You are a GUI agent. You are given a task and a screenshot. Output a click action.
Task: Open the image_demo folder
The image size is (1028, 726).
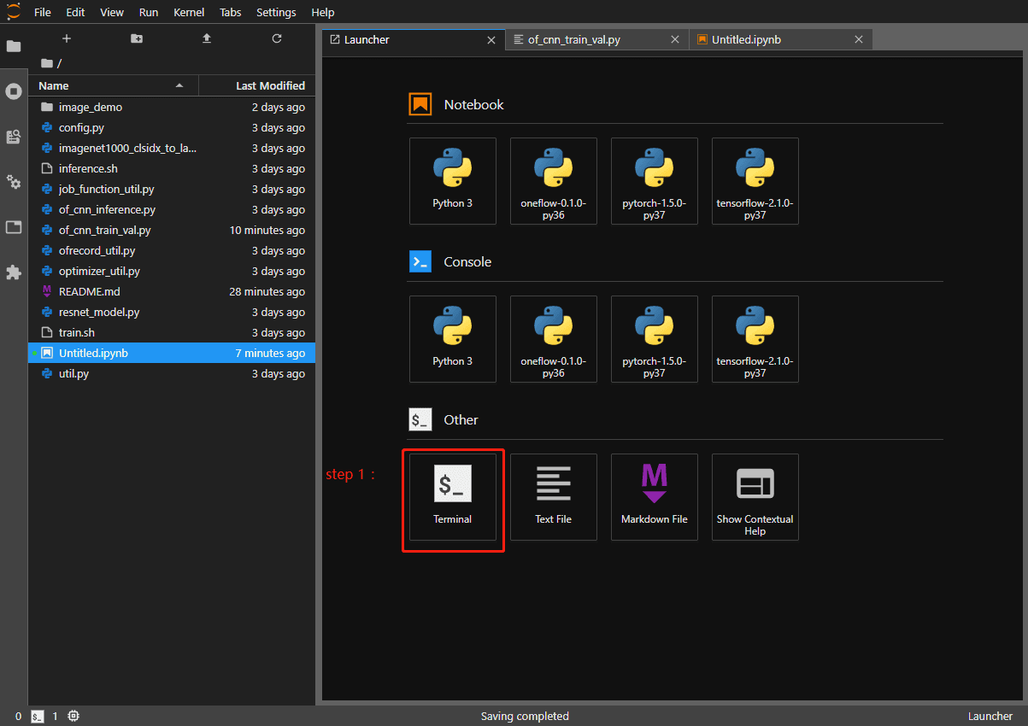(90, 108)
